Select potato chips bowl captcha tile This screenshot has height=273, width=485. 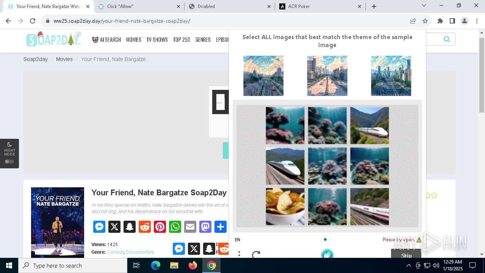click(285, 207)
